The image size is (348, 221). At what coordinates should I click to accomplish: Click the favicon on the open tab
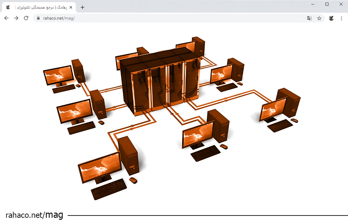[x=8, y=7]
